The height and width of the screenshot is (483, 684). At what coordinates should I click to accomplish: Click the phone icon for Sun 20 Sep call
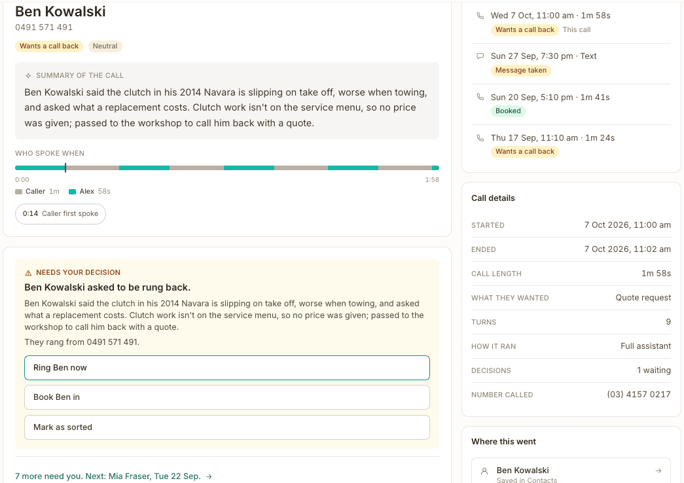(x=480, y=98)
